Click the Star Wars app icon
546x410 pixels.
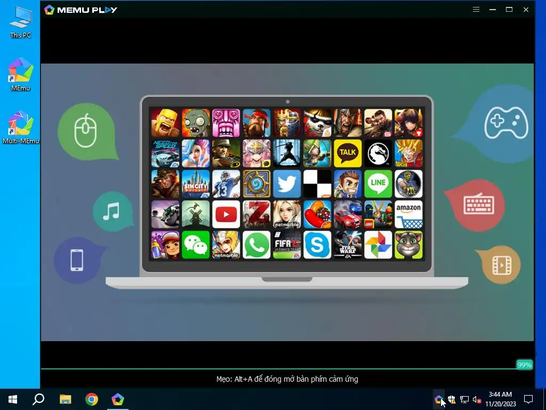(348, 245)
